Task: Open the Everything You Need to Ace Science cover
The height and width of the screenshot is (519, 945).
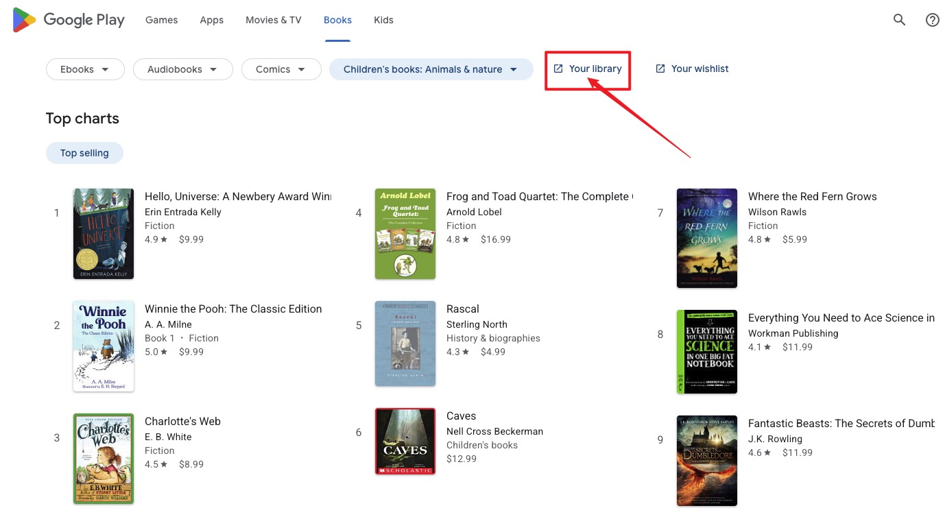Action: point(707,352)
